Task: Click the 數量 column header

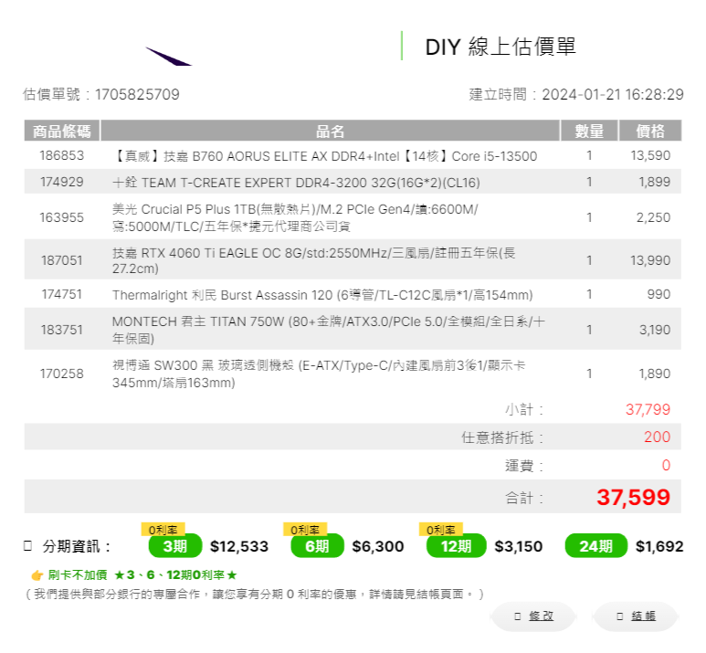Action: click(x=589, y=131)
